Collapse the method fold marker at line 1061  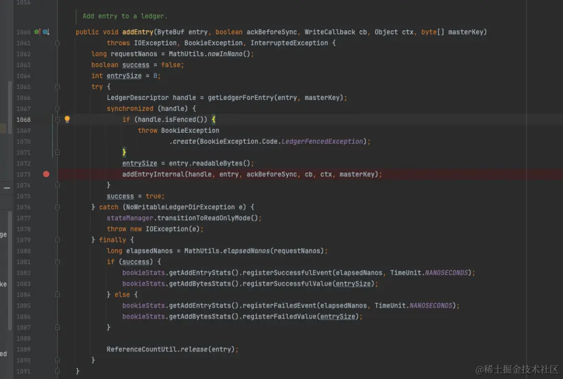57,43
